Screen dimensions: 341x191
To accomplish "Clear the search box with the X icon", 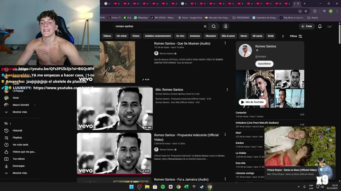I will (205, 26).
